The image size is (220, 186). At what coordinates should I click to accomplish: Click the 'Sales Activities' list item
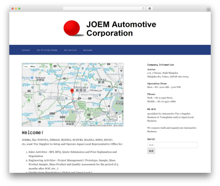(73, 154)
